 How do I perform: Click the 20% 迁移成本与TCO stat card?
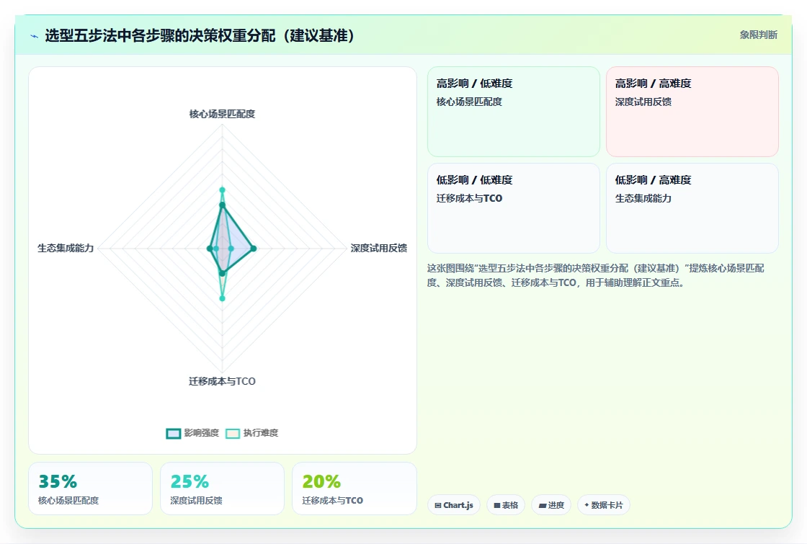click(354, 489)
